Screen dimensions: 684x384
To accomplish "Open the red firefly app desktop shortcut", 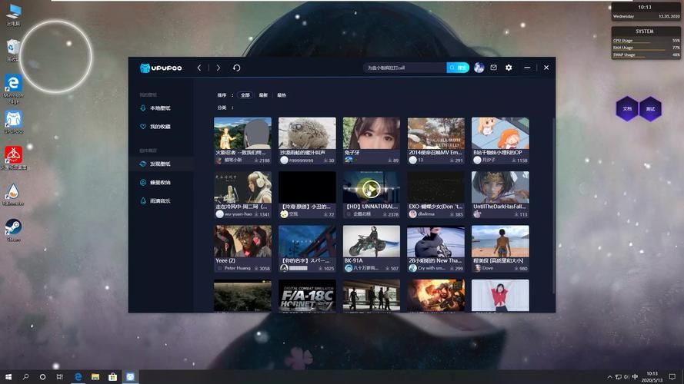I will pyautogui.click(x=14, y=158).
